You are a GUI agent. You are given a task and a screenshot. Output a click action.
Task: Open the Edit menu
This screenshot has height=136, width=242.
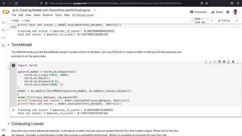(x=21, y=15)
